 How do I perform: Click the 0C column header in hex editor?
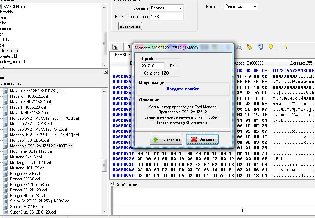click(240, 71)
